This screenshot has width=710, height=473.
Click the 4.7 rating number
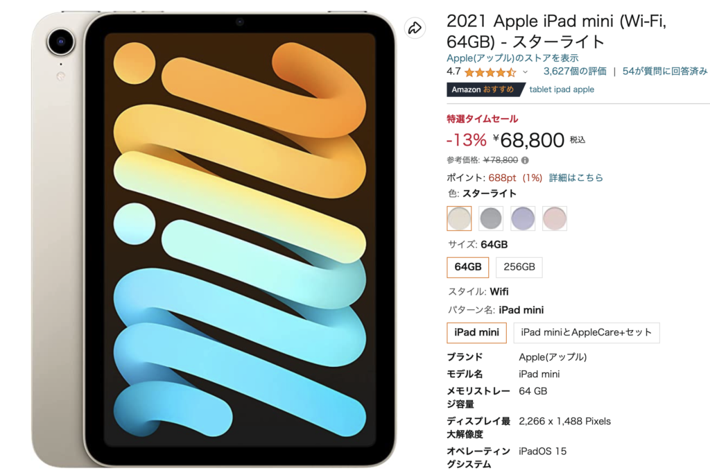(x=453, y=71)
